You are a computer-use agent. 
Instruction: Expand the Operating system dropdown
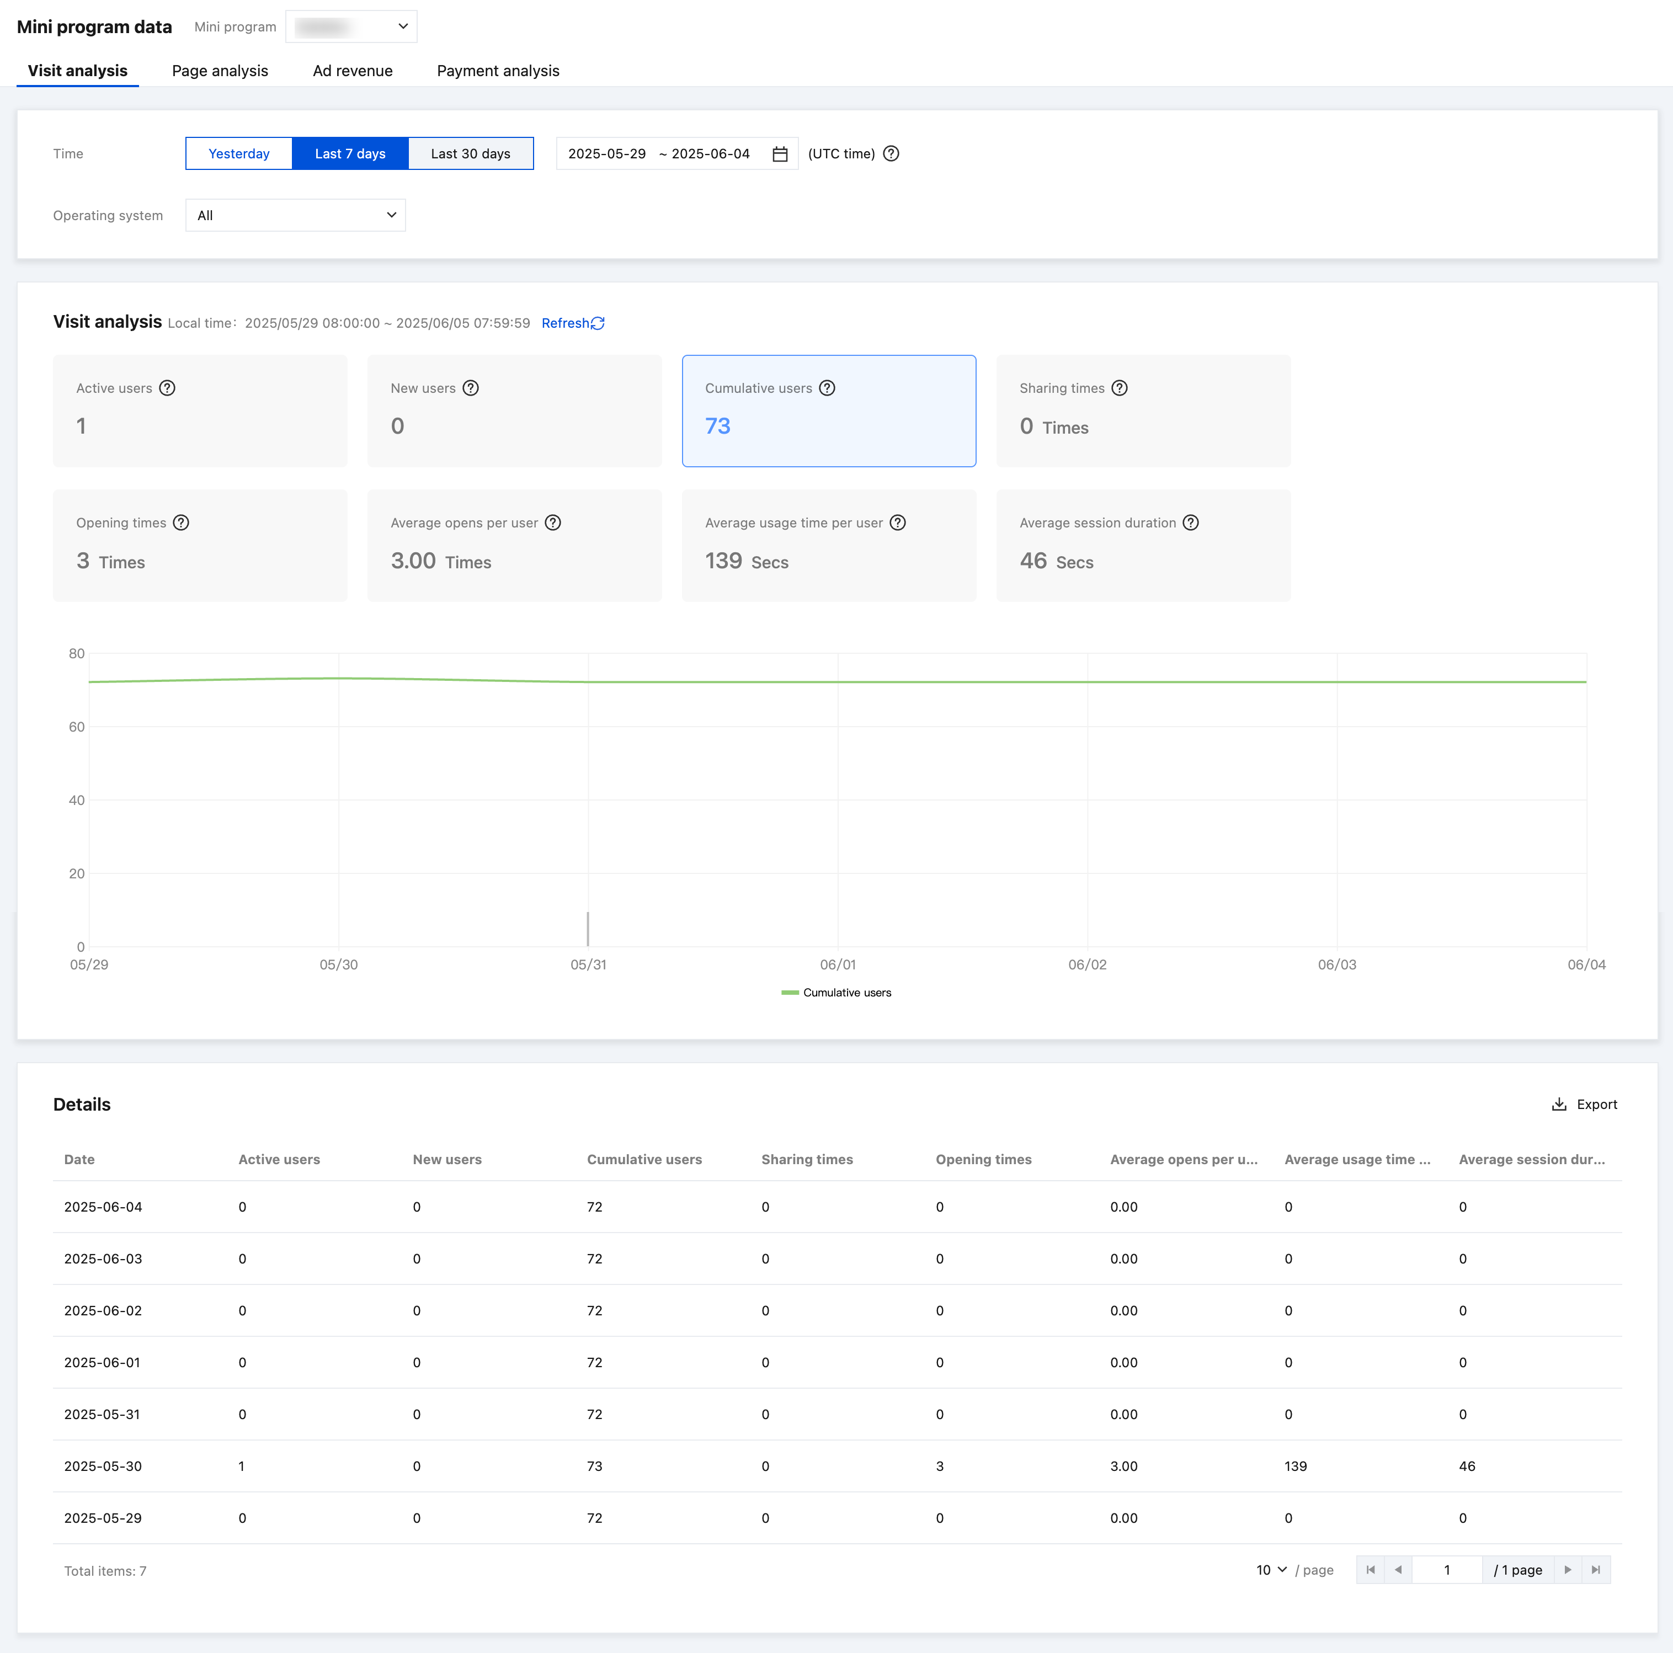point(295,216)
